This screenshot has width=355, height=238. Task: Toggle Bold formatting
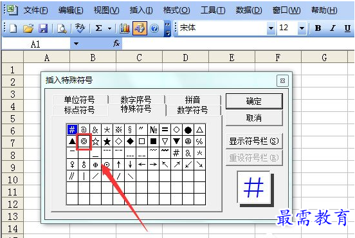(318, 28)
